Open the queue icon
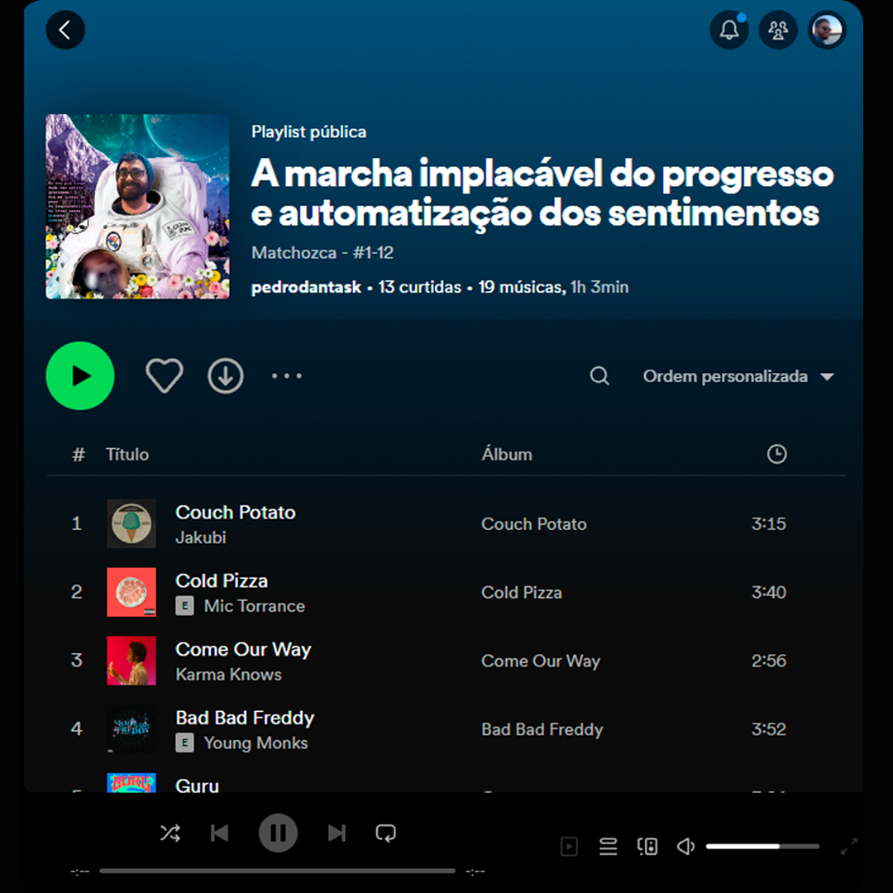The image size is (893, 893). click(609, 847)
